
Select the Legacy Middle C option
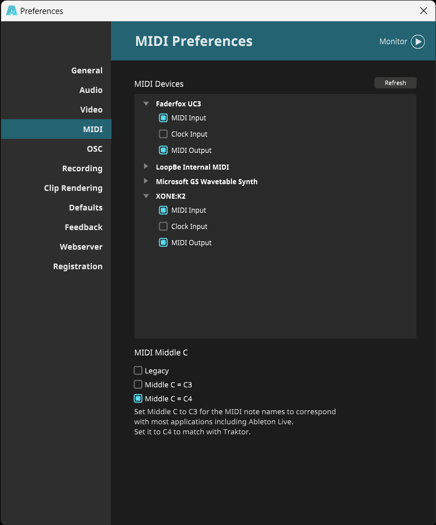(137, 370)
